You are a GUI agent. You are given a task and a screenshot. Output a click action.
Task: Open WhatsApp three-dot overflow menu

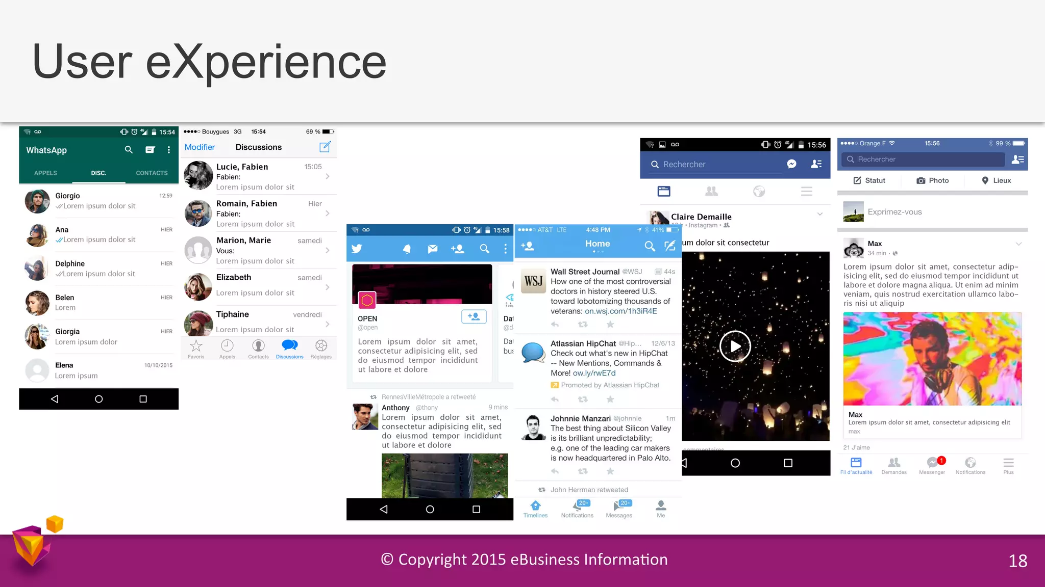click(x=169, y=150)
